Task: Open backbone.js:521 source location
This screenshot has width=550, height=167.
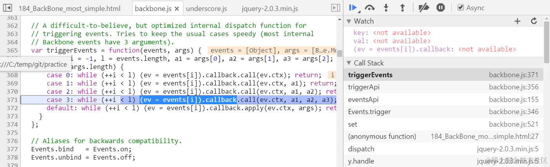Action: (514, 124)
